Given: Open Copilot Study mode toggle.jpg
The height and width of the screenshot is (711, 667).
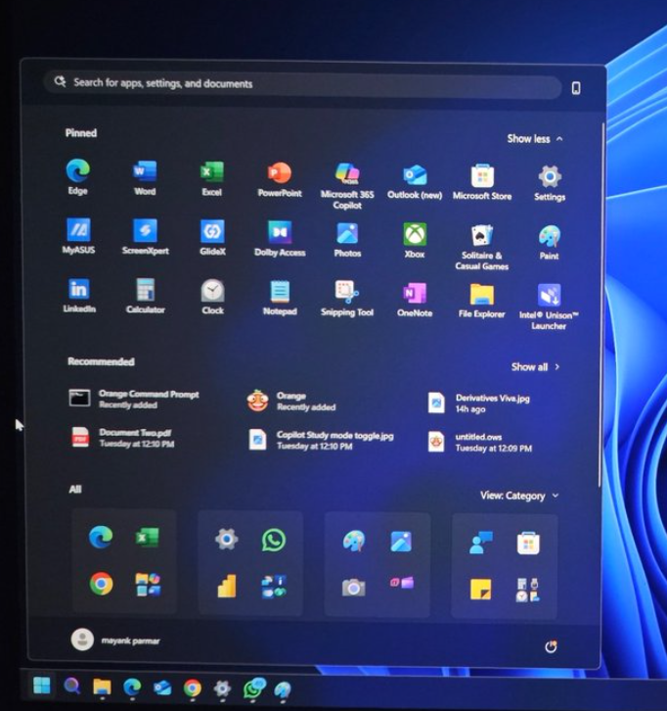Looking at the screenshot, I should tap(321, 441).
